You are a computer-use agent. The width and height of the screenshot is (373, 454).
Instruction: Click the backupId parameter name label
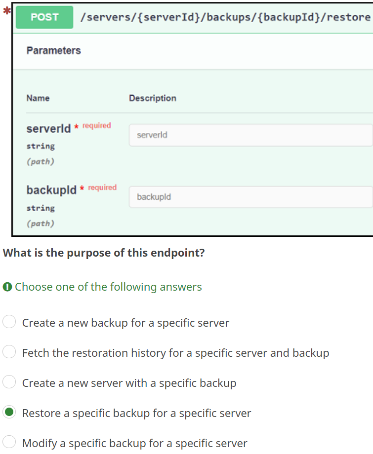click(x=51, y=190)
